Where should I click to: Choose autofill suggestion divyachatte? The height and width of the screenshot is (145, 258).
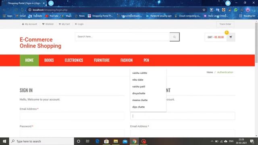click(148, 93)
